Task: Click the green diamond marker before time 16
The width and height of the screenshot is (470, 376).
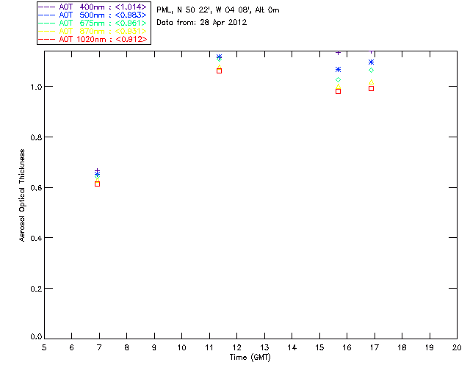Action: point(338,80)
